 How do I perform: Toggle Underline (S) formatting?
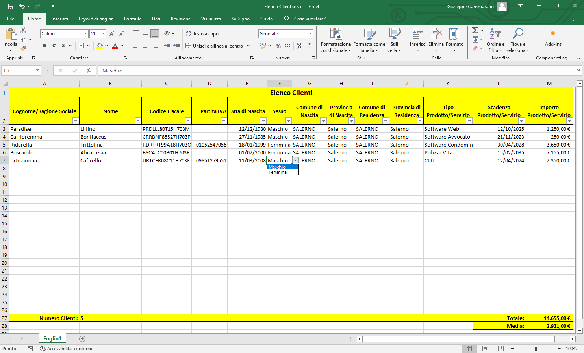coord(63,46)
